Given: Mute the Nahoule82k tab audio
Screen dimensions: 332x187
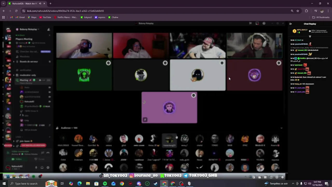Looking at the screenshot, I should (x=40, y=4).
